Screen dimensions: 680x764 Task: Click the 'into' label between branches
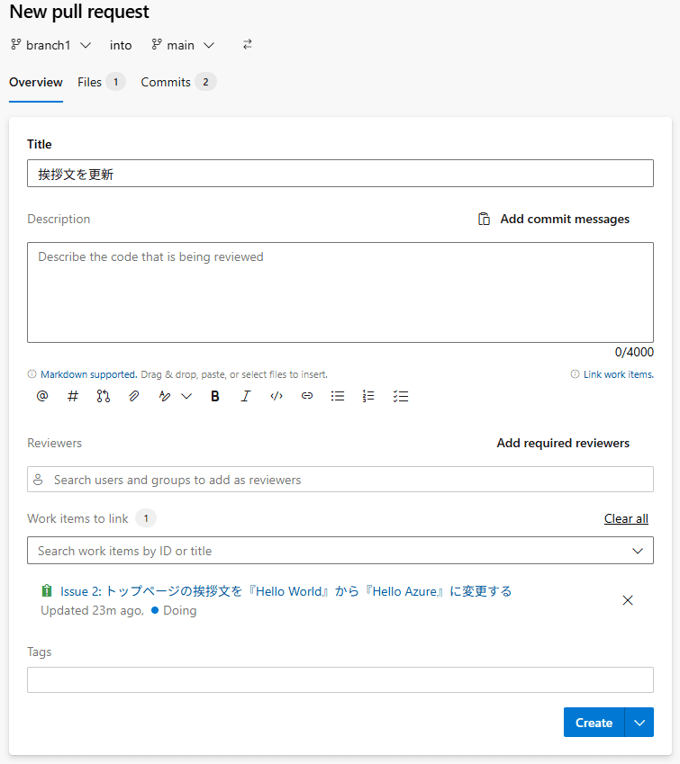click(121, 45)
